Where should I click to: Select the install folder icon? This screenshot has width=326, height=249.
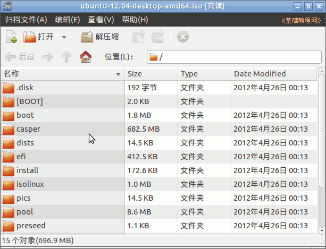click(x=9, y=170)
